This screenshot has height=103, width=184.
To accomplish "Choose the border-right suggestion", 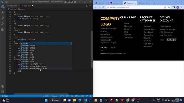I will point(46,59).
